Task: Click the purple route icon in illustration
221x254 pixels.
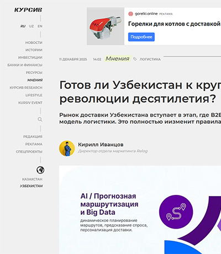Action: [176, 212]
